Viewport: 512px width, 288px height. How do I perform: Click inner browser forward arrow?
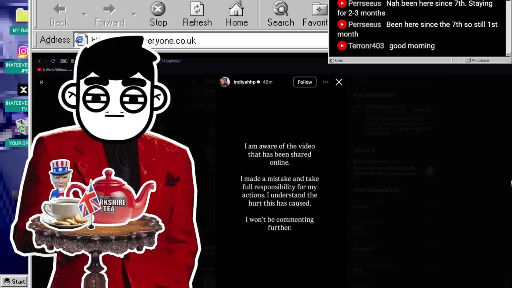click(46, 61)
